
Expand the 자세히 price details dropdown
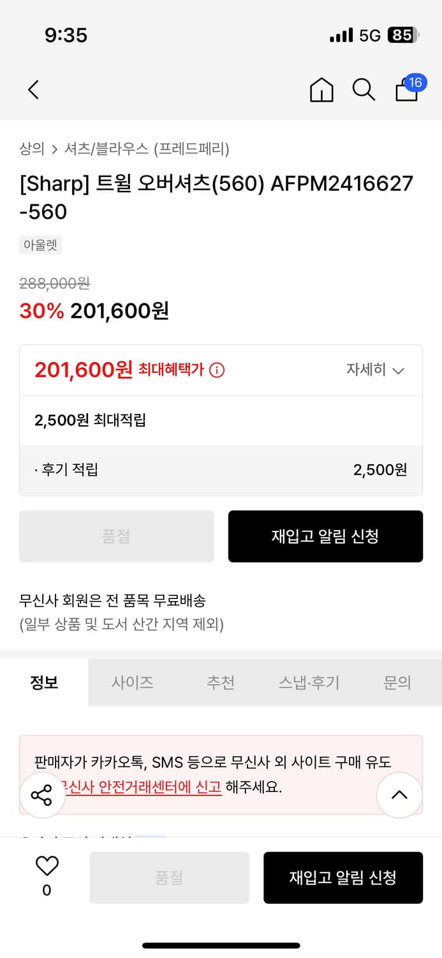tap(376, 370)
